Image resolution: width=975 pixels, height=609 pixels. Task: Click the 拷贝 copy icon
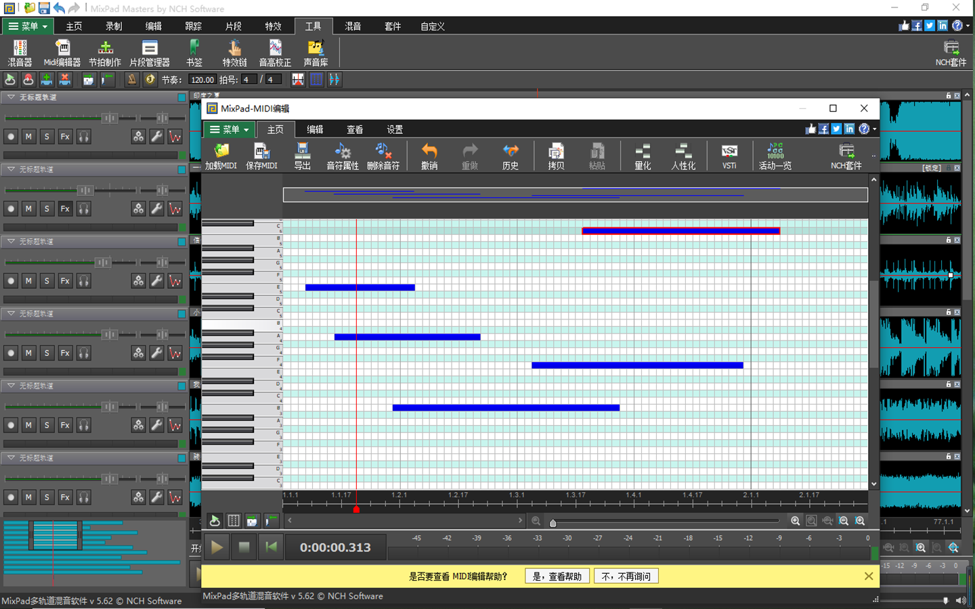pyautogui.click(x=556, y=156)
